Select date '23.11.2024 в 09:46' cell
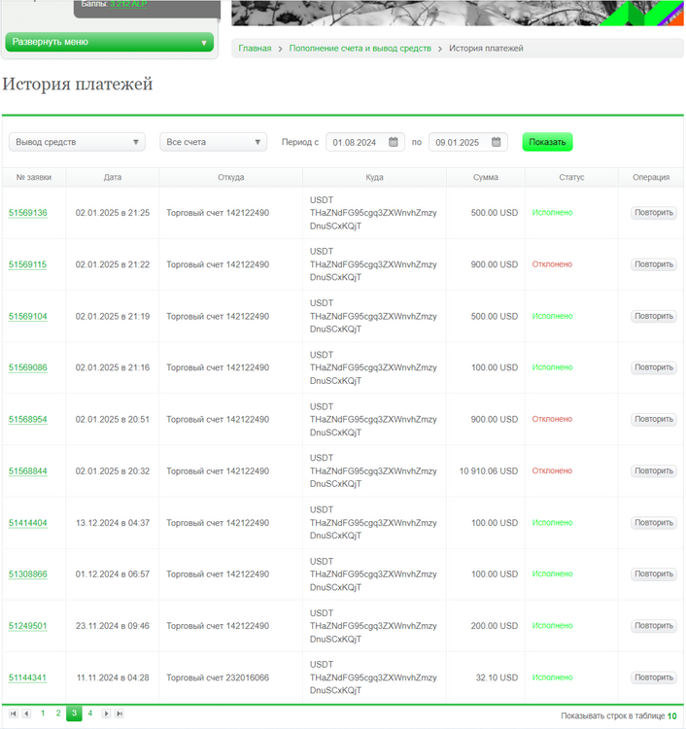Viewport: 686px width, 729px height. point(113,626)
